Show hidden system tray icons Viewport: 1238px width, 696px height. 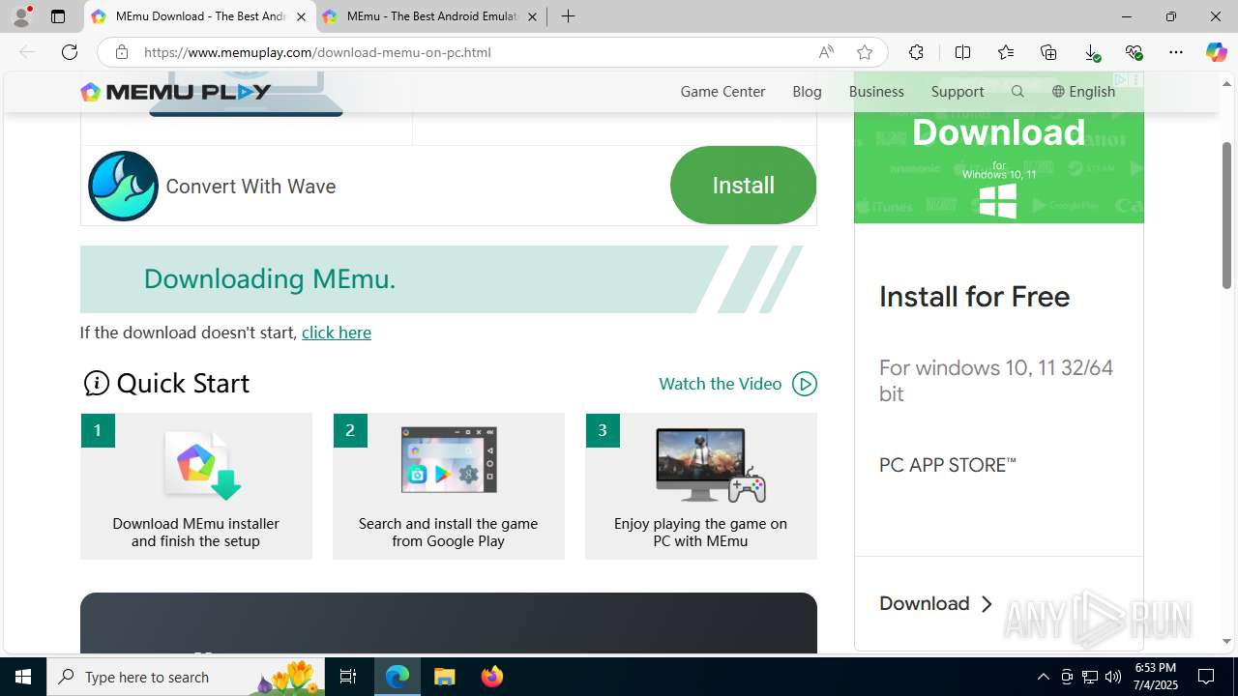(1043, 677)
